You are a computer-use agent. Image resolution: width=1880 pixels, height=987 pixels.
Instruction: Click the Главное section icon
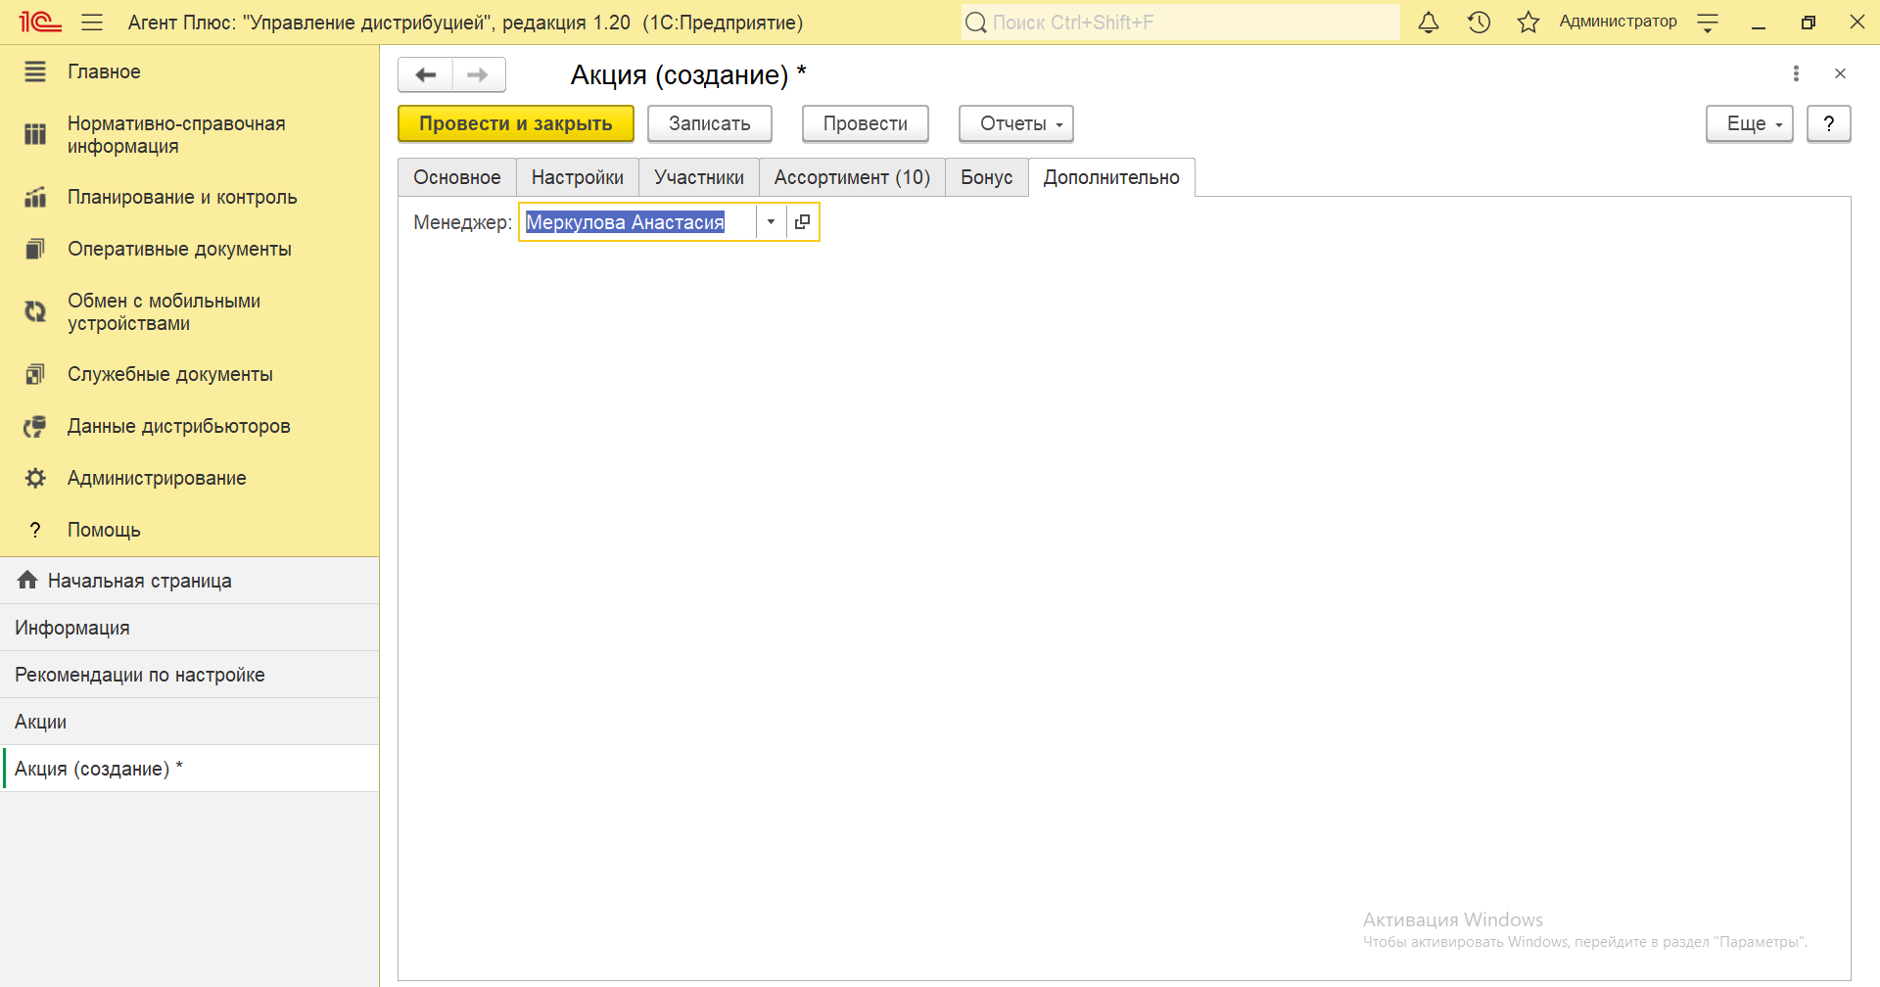point(35,71)
